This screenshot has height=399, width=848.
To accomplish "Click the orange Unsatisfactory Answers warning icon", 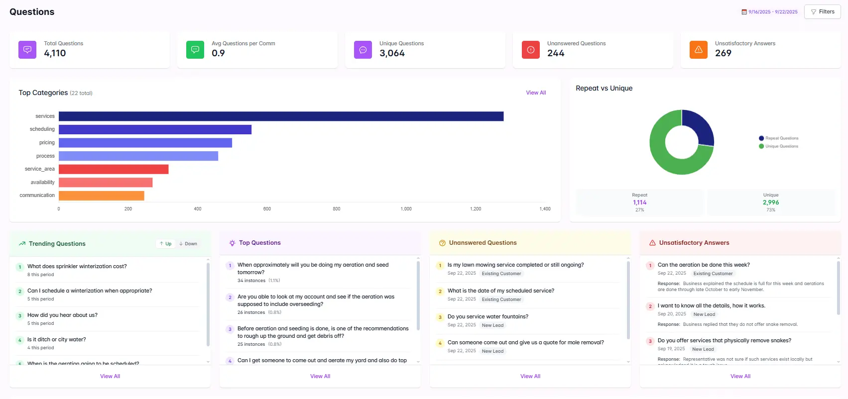I will click(x=699, y=50).
